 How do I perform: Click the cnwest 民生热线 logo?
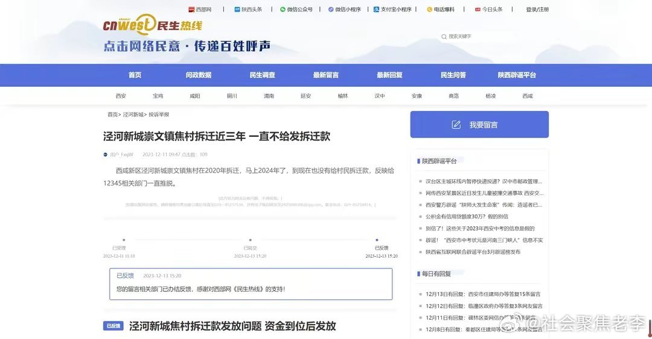153,25
